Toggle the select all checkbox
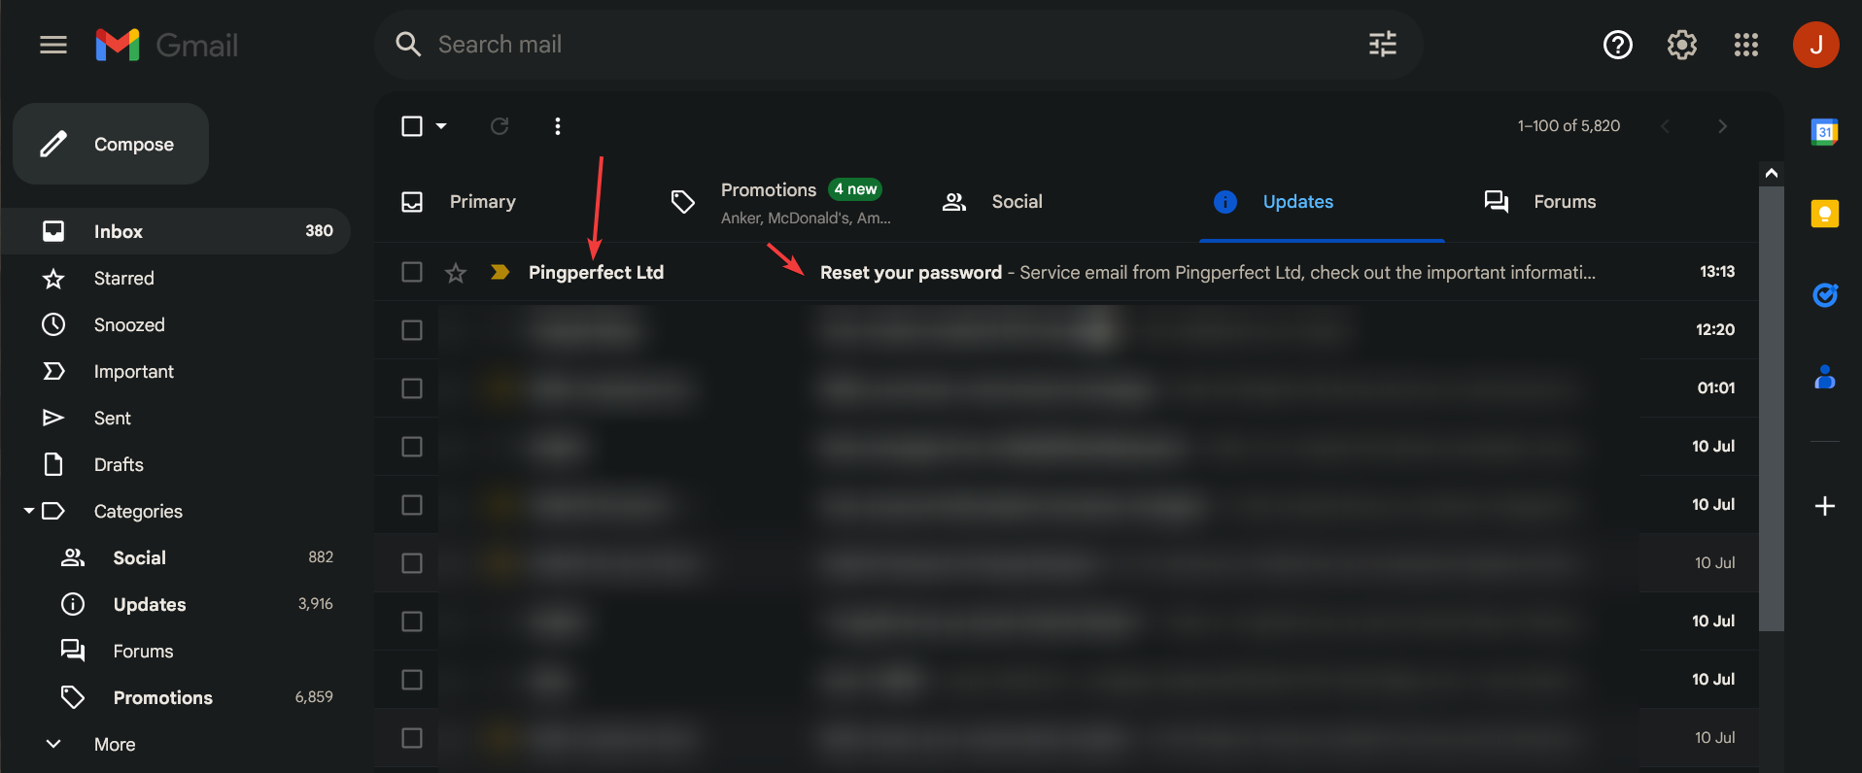The width and height of the screenshot is (1862, 773). (x=412, y=126)
